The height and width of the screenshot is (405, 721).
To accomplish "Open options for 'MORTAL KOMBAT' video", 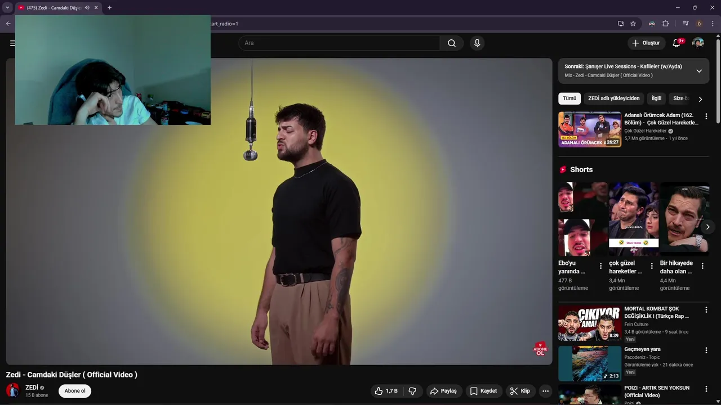I will coord(706,310).
